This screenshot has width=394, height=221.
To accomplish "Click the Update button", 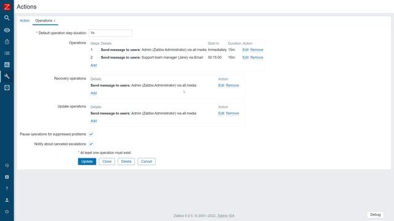I will (x=87, y=161).
